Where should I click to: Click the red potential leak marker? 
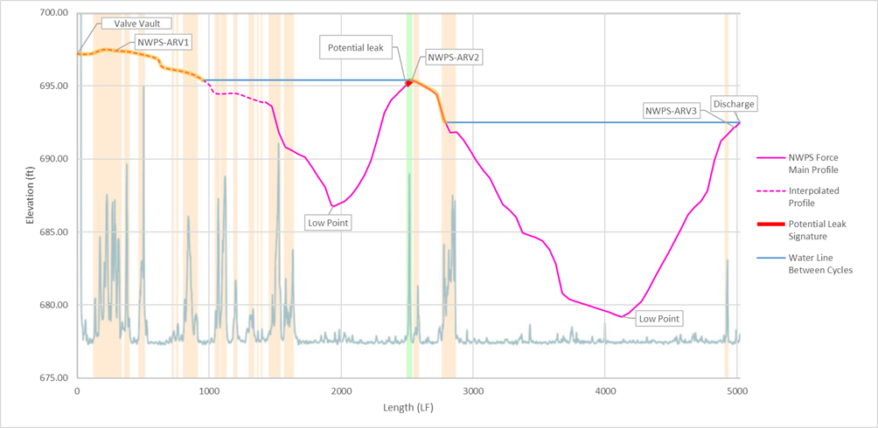pos(409,83)
